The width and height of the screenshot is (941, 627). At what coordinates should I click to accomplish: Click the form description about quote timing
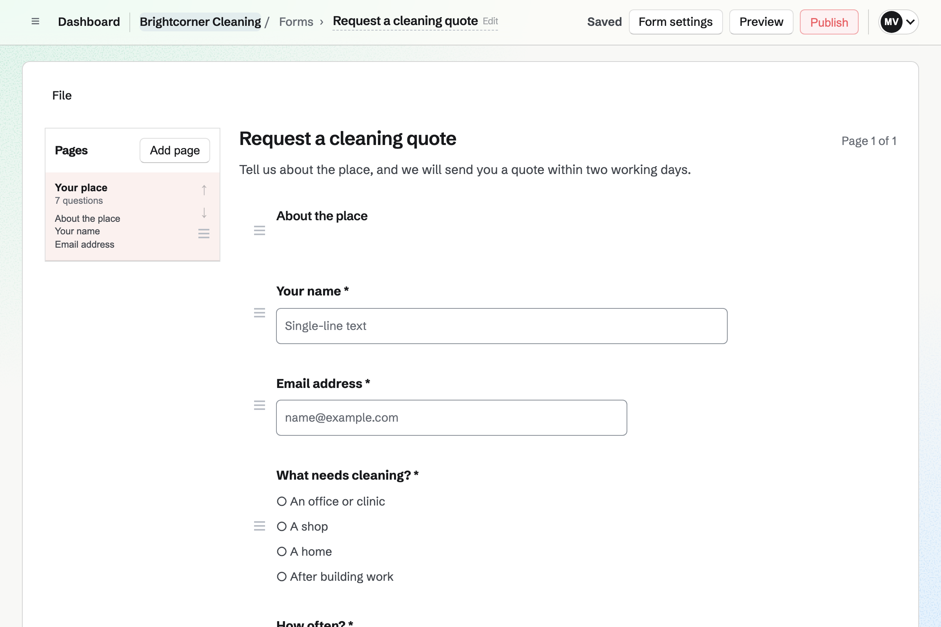(465, 170)
